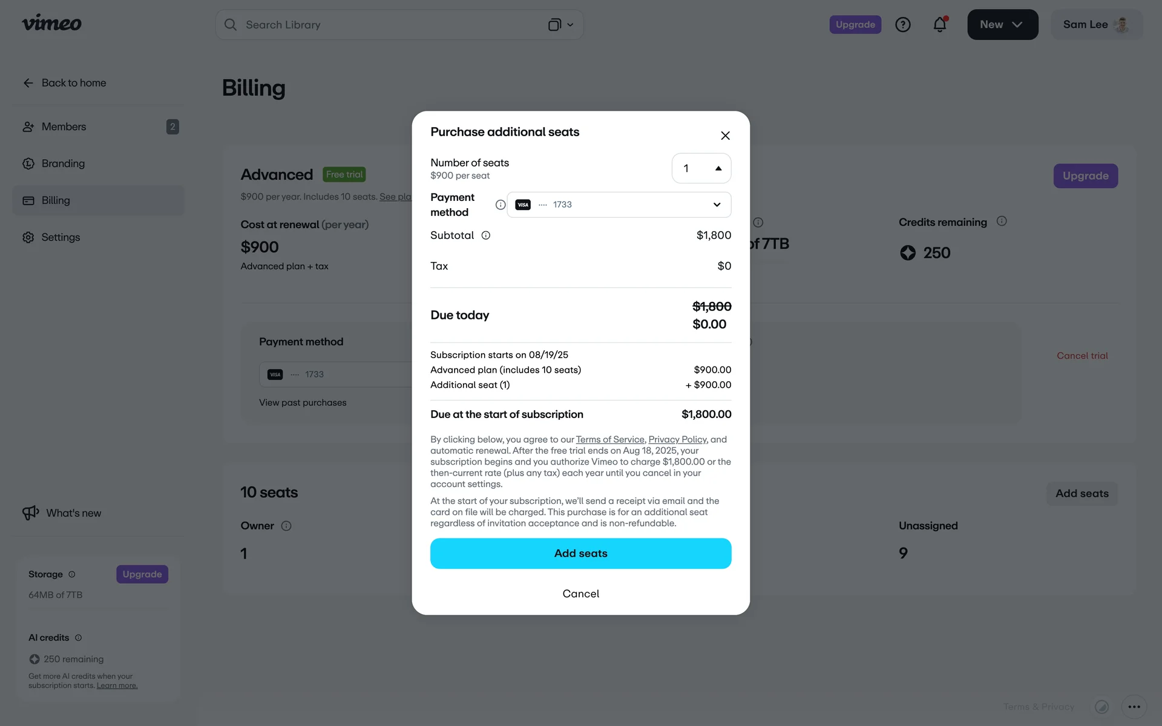Open Settings in the sidebar
The image size is (1162, 726).
[61, 238]
